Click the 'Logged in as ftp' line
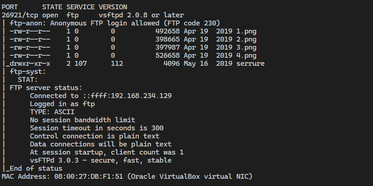373x186 pixels. pos(62,104)
